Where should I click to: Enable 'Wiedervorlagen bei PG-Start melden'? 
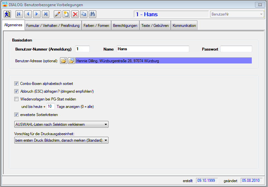[x=17, y=99]
